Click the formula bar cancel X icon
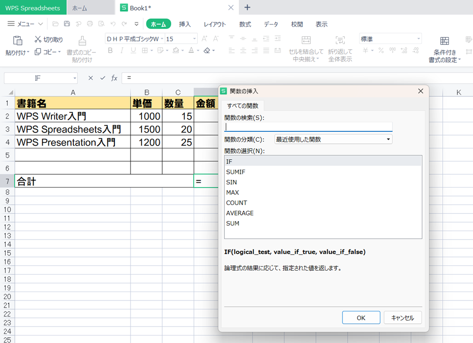The height and width of the screenshot is (343, 473). [90, 78]
